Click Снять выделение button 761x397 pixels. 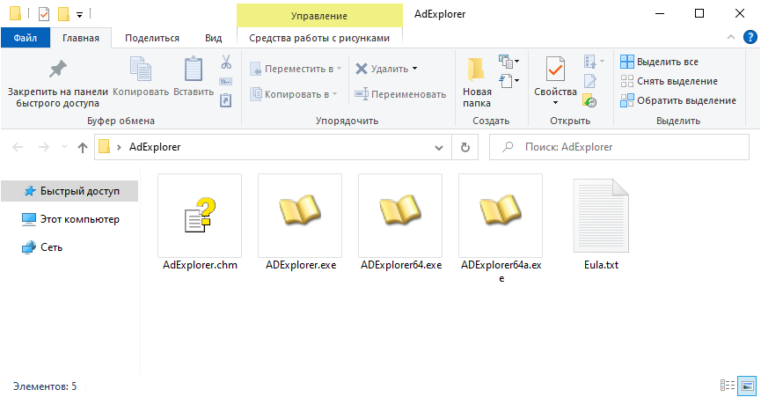pos(670,81)
